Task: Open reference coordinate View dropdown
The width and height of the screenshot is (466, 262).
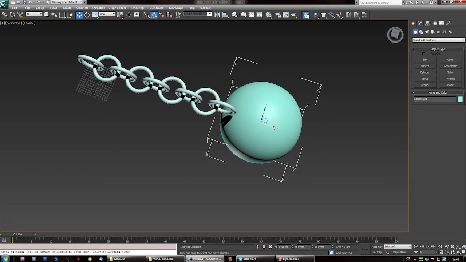Action: [x=107, y=14]
